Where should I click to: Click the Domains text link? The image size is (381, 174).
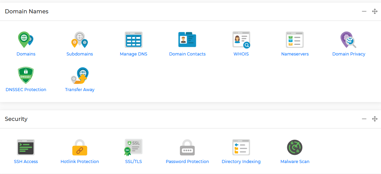[26, 54]
